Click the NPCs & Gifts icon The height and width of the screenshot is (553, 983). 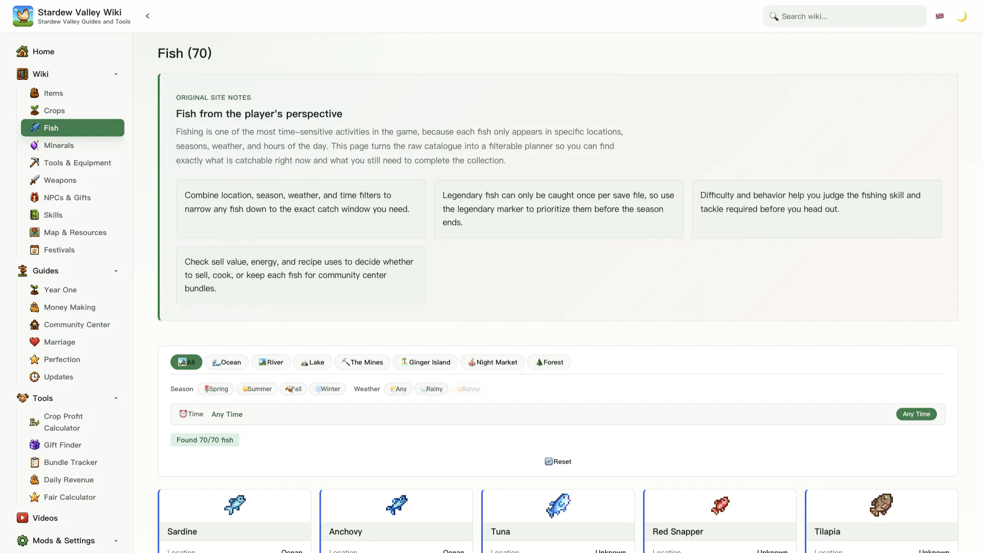34,198
